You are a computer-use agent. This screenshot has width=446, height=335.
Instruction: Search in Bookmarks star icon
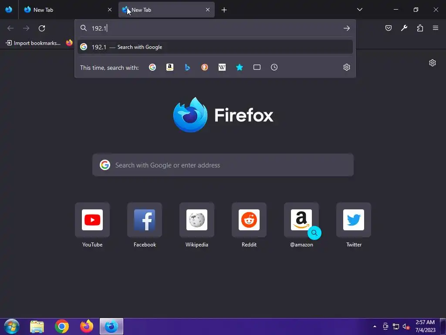click(x=240, y=67)
